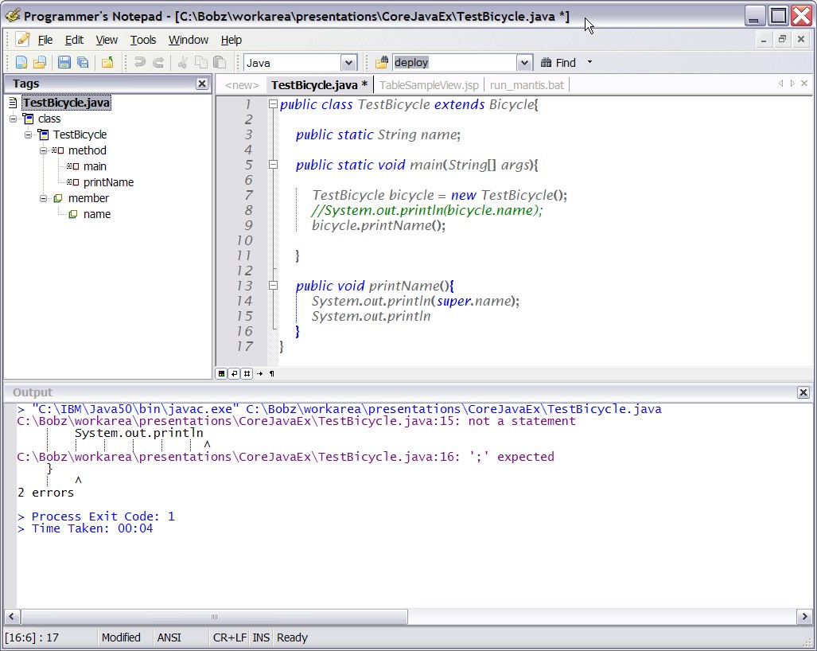The image size is (817, 651).
Task: Toggle end-of-line pilcrow marker display
Action: pyautogui.click(x=272, y=373)
